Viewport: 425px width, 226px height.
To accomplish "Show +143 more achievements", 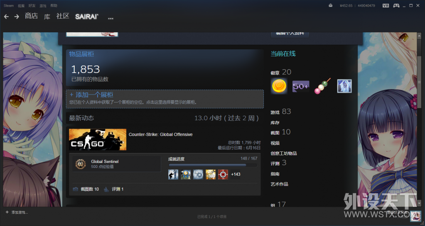I will pyautogui.click(x=236, y=175).
